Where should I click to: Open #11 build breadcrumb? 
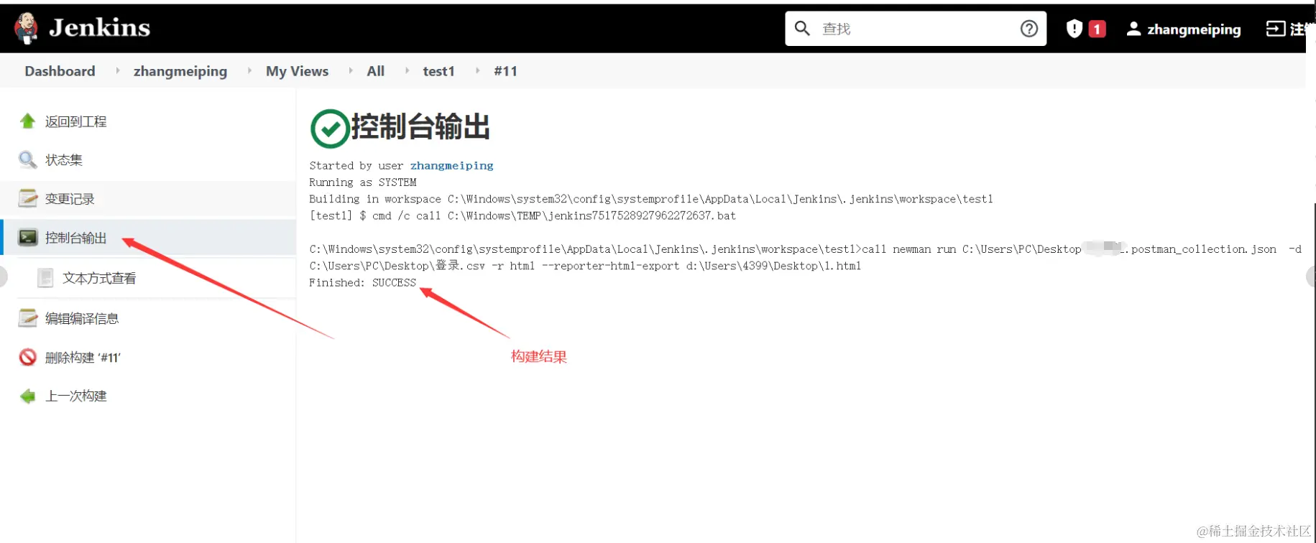(505, 71)
